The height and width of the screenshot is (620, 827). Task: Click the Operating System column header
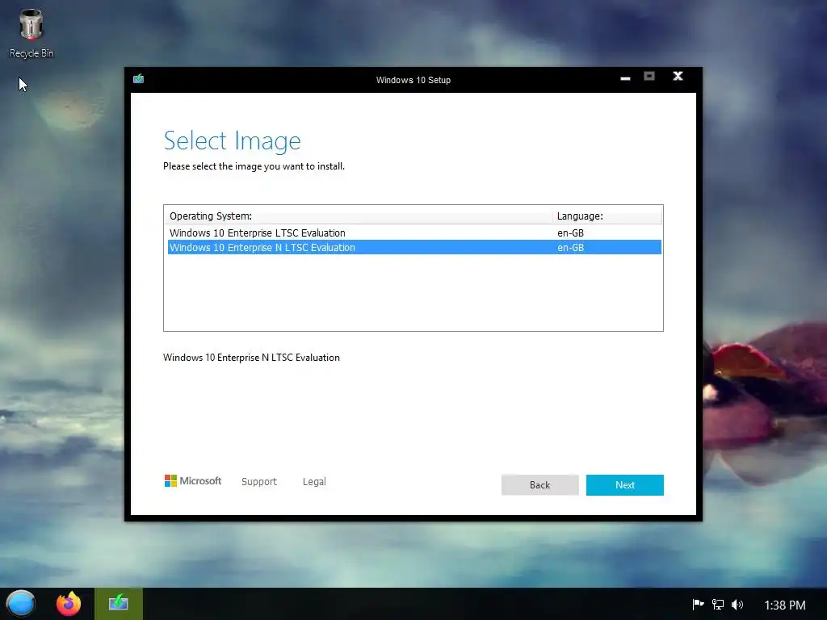(x=358, y=216)
